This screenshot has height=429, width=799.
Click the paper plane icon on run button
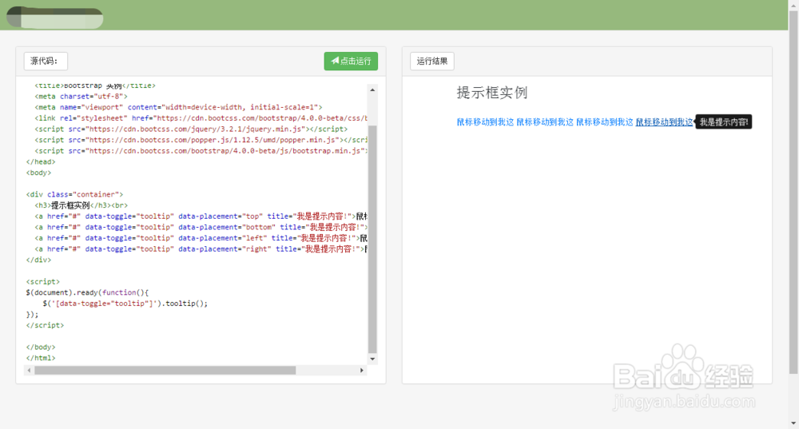click(335, 61)
